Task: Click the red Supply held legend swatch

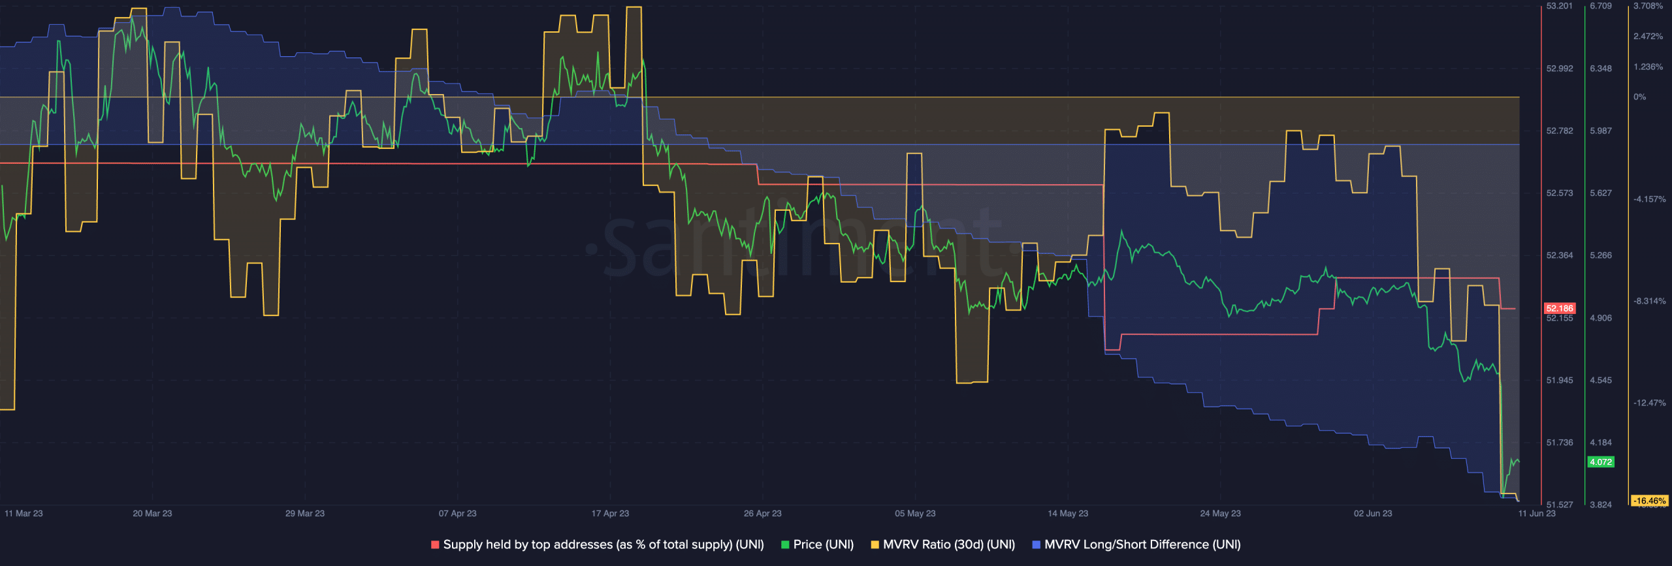Action: (x=435, y=544)
